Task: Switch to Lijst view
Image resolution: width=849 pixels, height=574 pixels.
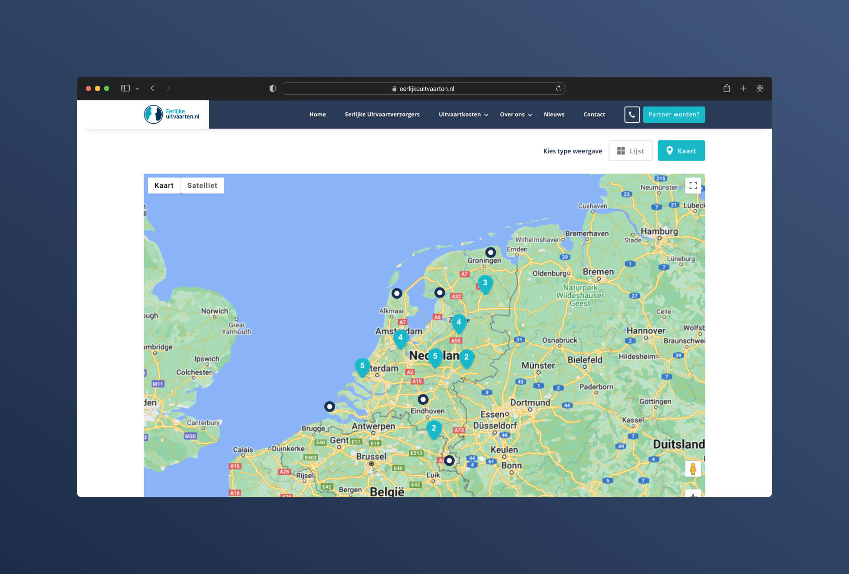Action: 630,151
